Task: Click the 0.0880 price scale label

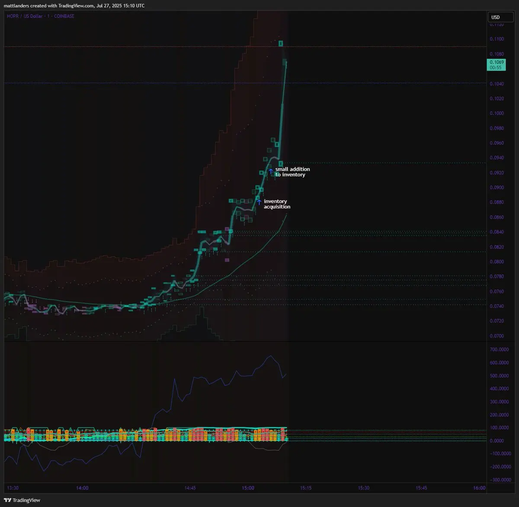Action: tap(497, 202)
